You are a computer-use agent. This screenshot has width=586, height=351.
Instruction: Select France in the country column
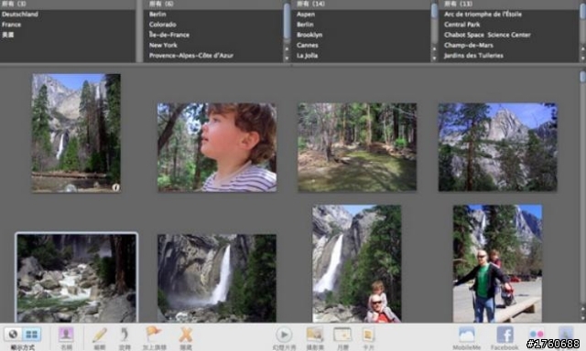pyautogui.click(x=12, y=25)
